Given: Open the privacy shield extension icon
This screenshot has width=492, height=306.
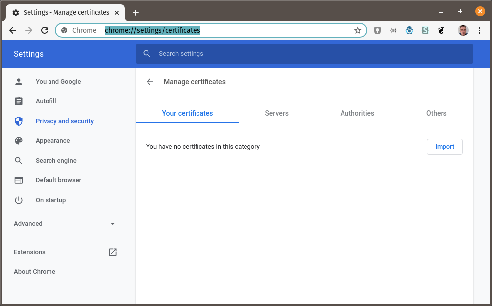Looking at the screenshot, I should click(377, 30).
